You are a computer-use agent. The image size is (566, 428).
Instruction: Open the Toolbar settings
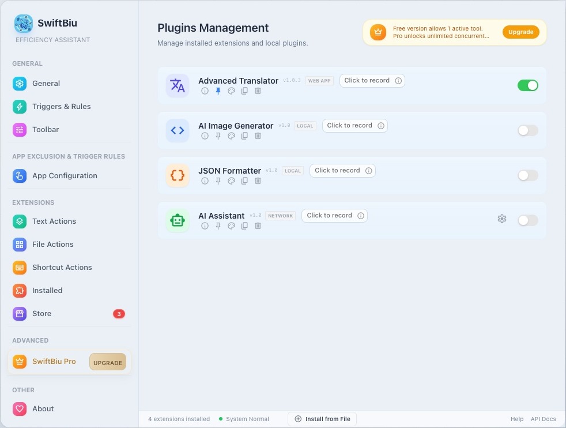pos(69,130)
